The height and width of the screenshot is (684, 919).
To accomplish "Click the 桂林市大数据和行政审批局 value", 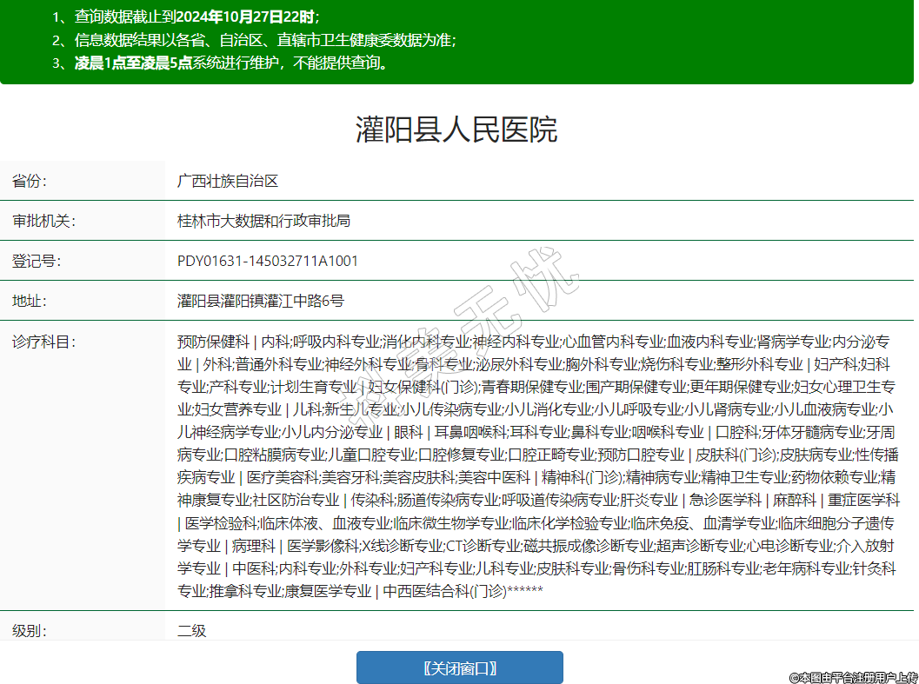I will coord(263,221).
